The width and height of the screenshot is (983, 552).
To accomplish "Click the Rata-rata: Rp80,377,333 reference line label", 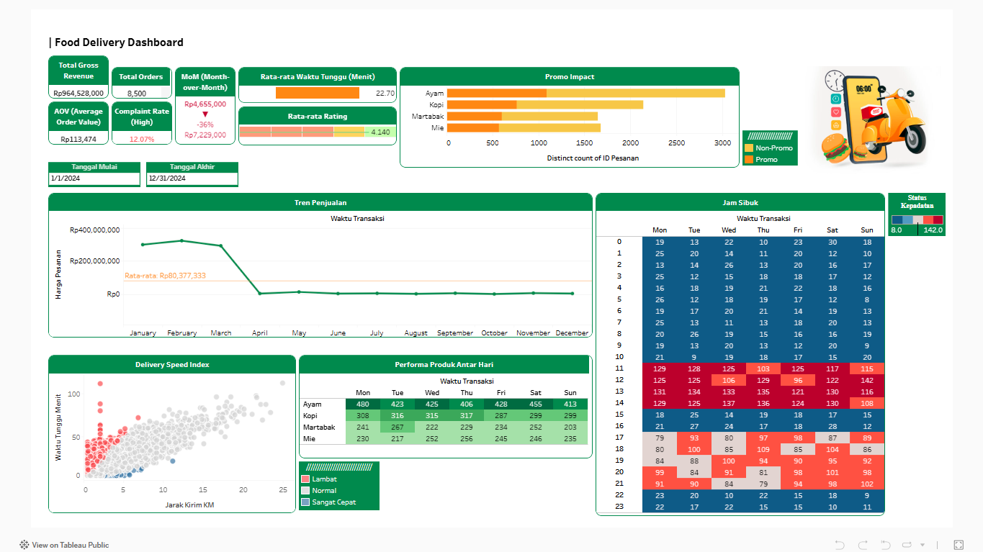I will (165, 276).
